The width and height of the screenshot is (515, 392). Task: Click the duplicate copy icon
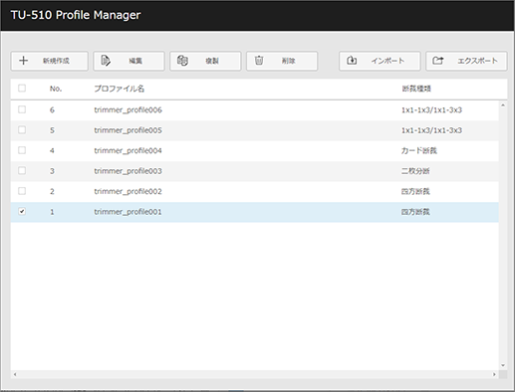pos(182,61)
